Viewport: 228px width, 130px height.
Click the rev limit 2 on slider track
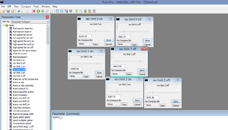pos(124,92)
